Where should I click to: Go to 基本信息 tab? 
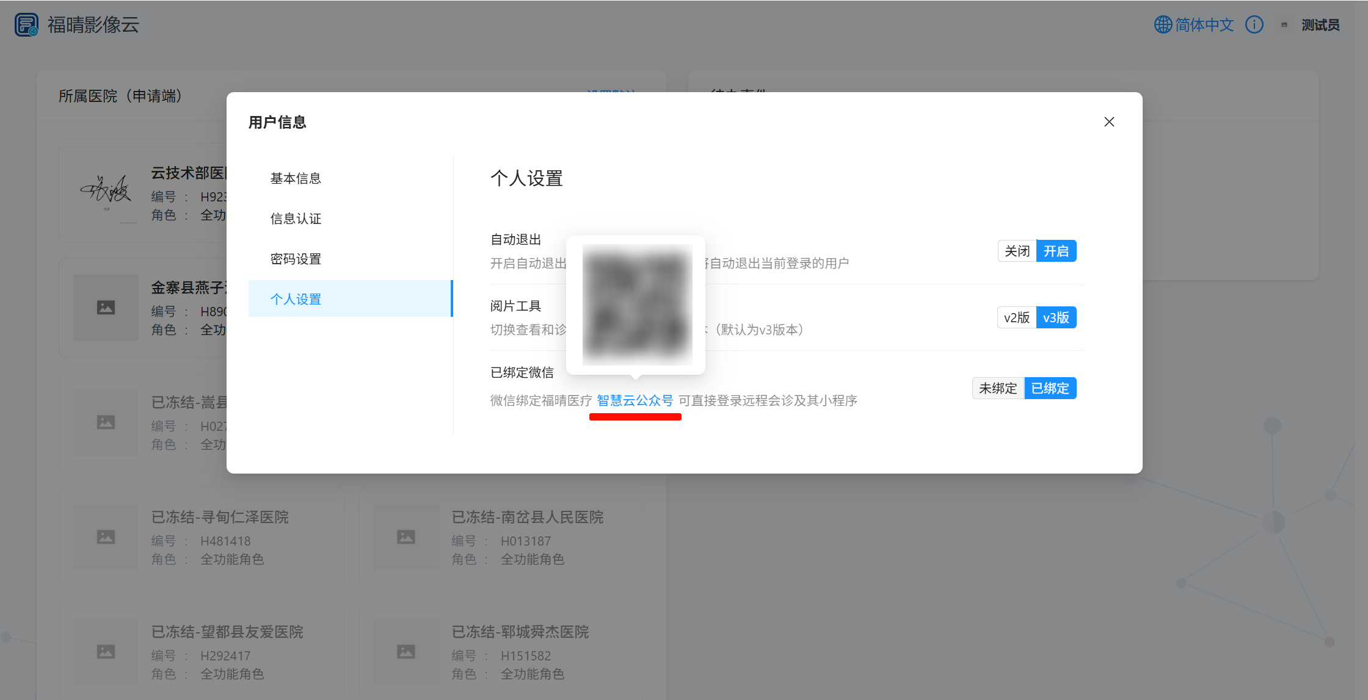(x=296, y=178)
